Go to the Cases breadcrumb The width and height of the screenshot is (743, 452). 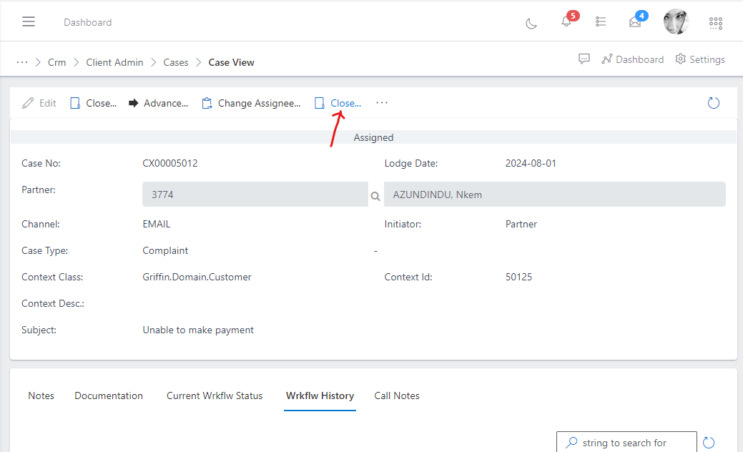point(176,62)
